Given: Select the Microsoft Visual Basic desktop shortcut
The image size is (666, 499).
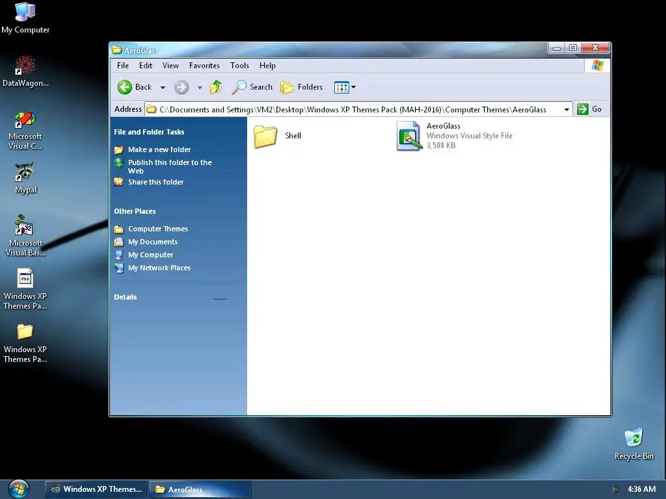Looking at the screenshot, I should pos(24,225).
